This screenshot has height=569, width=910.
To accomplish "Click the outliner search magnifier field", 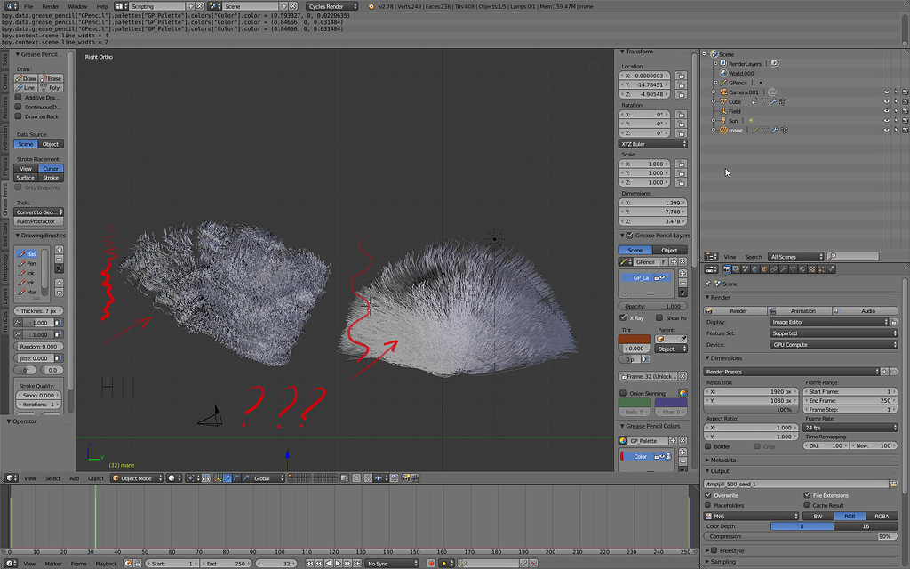I will [852, 257].
